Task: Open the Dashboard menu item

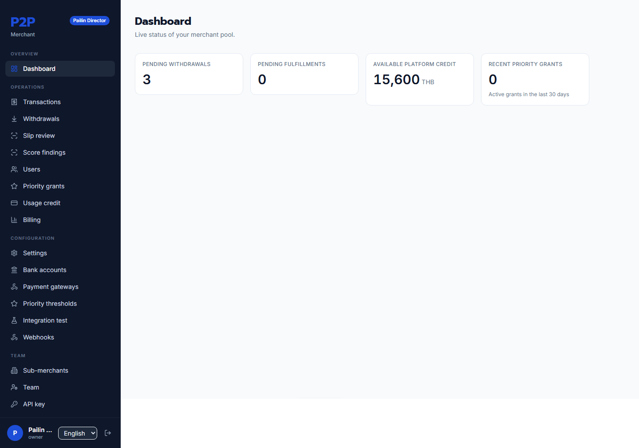Action: (x=60, y=69)
